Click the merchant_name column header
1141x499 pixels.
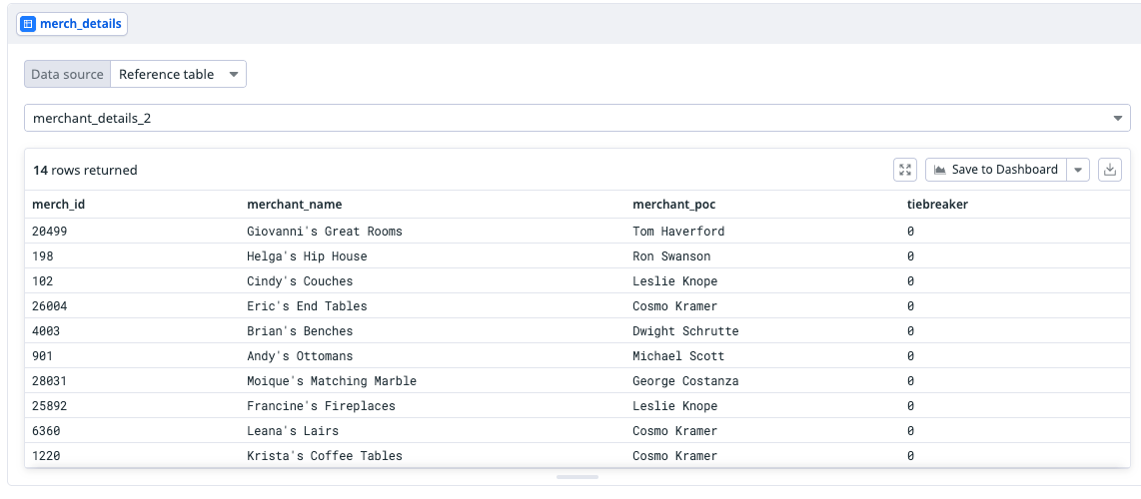tap(294, 205)
